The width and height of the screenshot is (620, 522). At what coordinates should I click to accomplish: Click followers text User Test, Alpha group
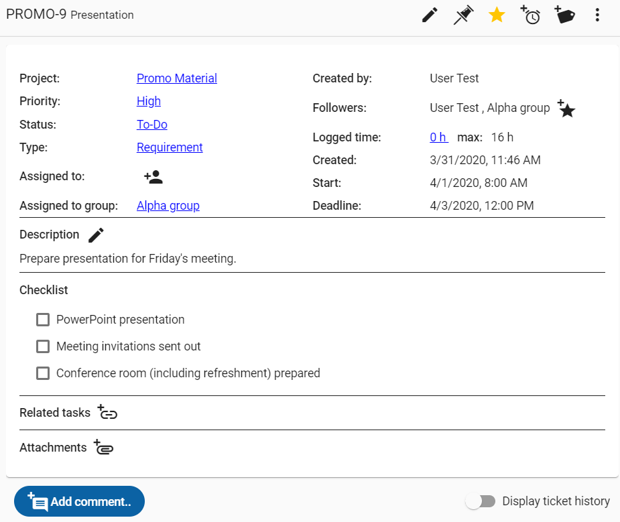tap(490, 108)
